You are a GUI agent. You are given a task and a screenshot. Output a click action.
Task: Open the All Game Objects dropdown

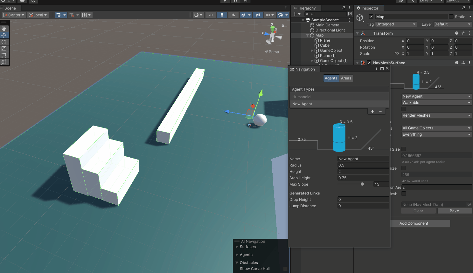point(436,128)
